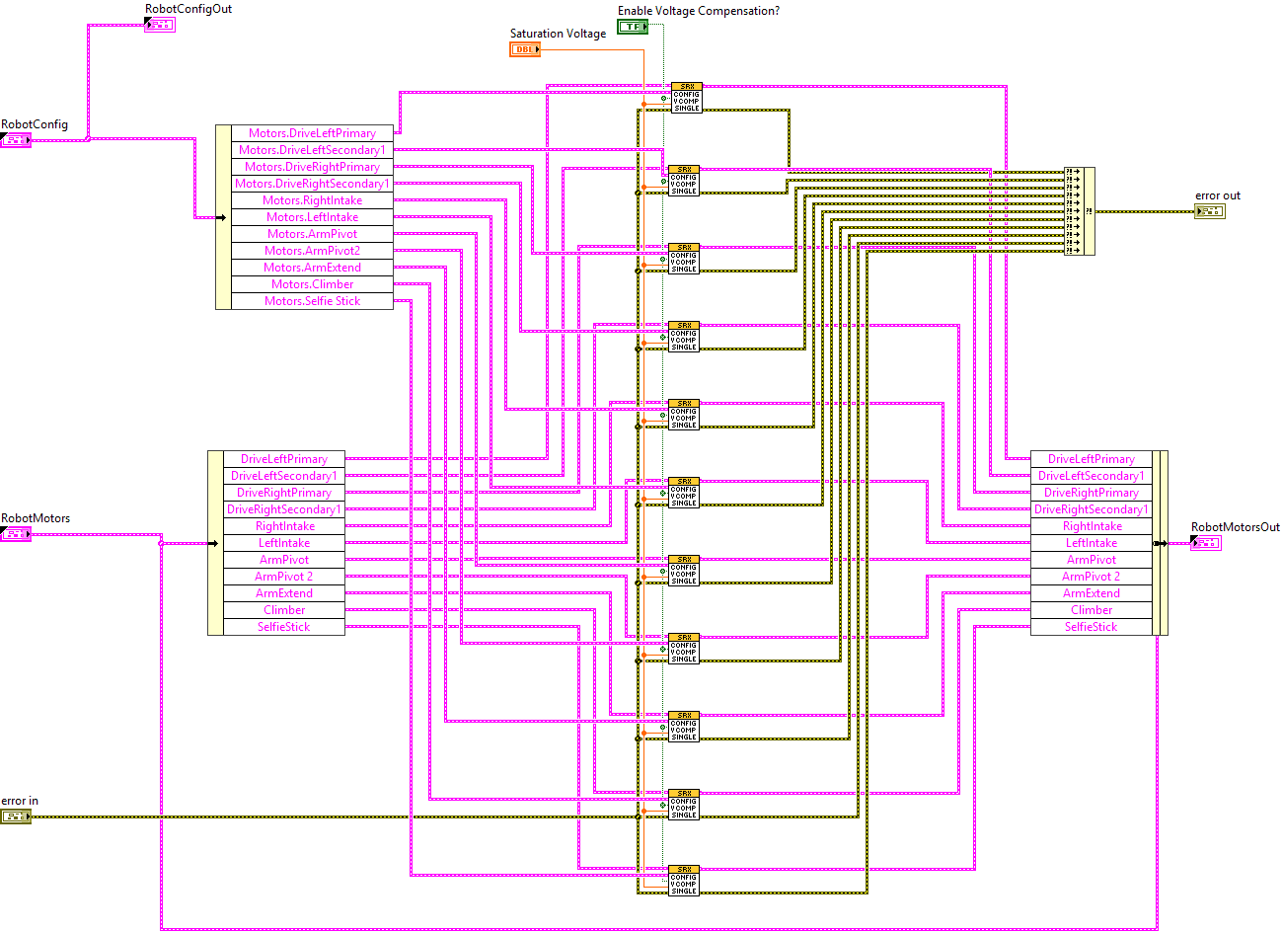The image size is (1282, 932).
Task: Click LeftIntake element in the RobotMotors unbundle
Action: point(284,542)
